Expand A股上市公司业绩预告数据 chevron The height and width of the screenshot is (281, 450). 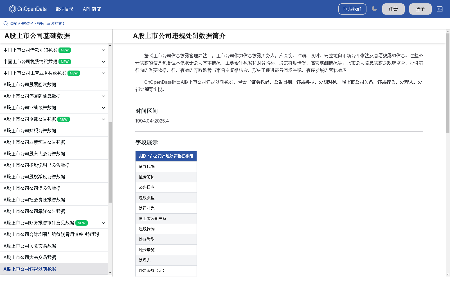pyautogui.click(x=103, y=108)
